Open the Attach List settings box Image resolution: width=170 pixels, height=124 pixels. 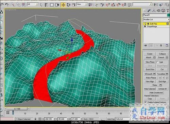pyautogui.click(x=154, y=57)
